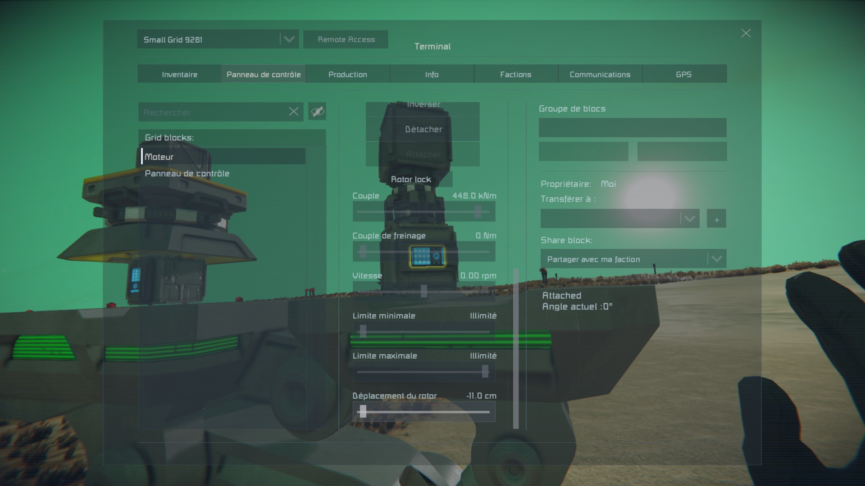865x486 pixels.
Task: Close the Terminal window
Action: point(746,33)
